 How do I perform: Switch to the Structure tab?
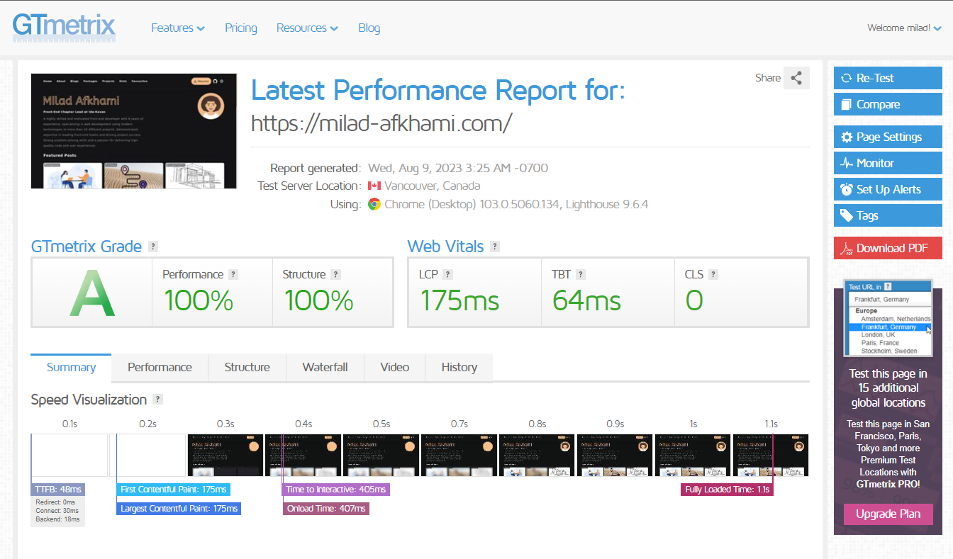[247, 367]
